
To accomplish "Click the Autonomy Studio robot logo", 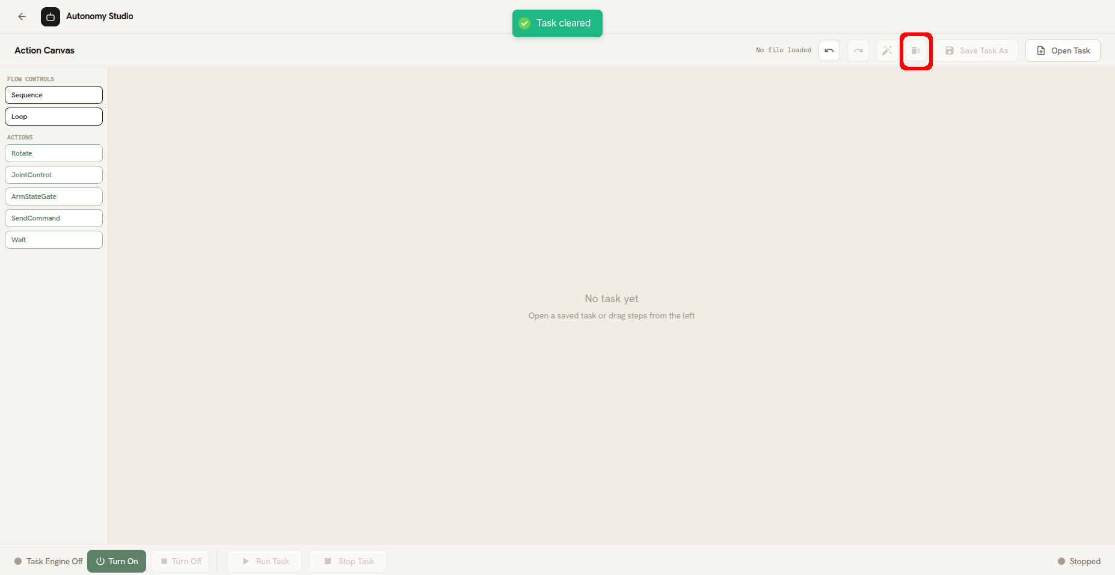I will tap(51, 17).
